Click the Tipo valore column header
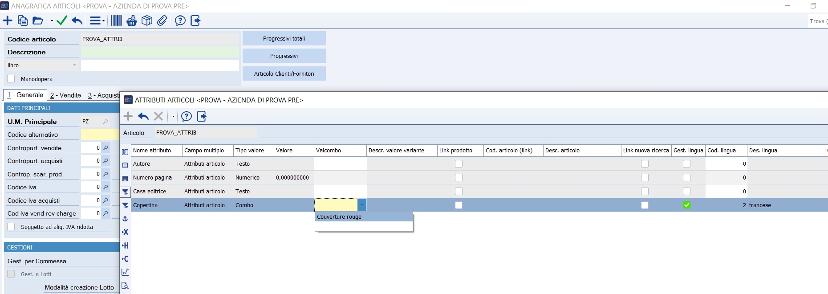 coord(253,151)
